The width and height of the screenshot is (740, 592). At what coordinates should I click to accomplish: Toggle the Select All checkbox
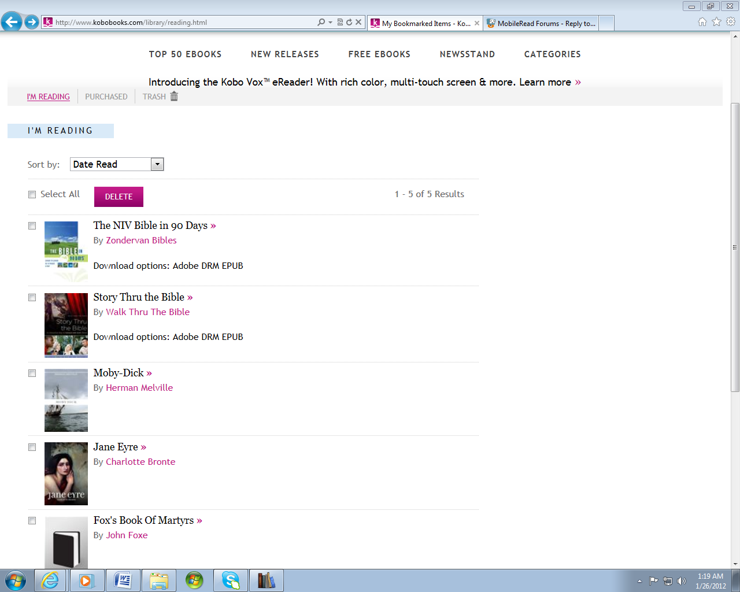[32, 195]
